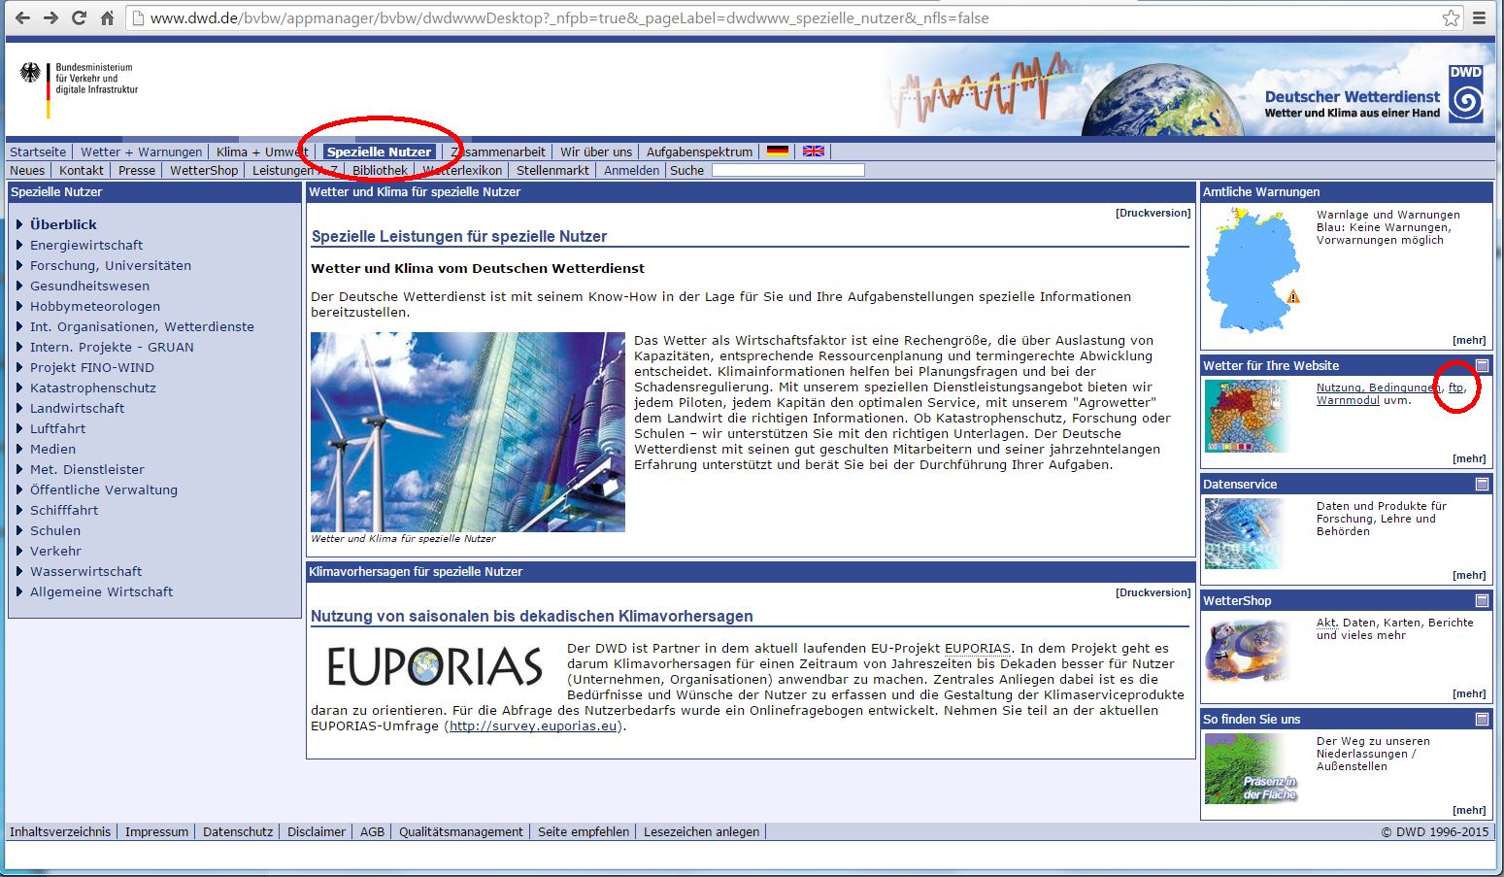Image resolution: width=1504 pixels, height=877 pixels.
Task: Open Schifffahrt in the sidebar
Action: 64,510
